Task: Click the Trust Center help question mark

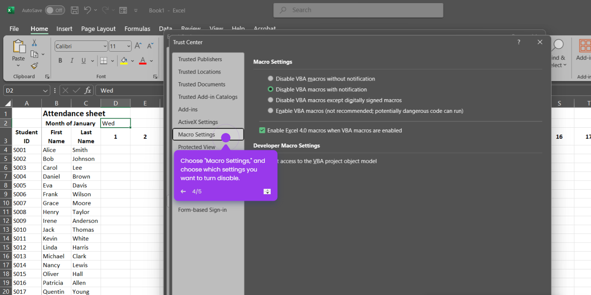Action: click(519, 42)
